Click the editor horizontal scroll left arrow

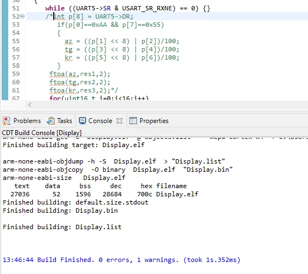pyautogui.click(x=30, y=105)
